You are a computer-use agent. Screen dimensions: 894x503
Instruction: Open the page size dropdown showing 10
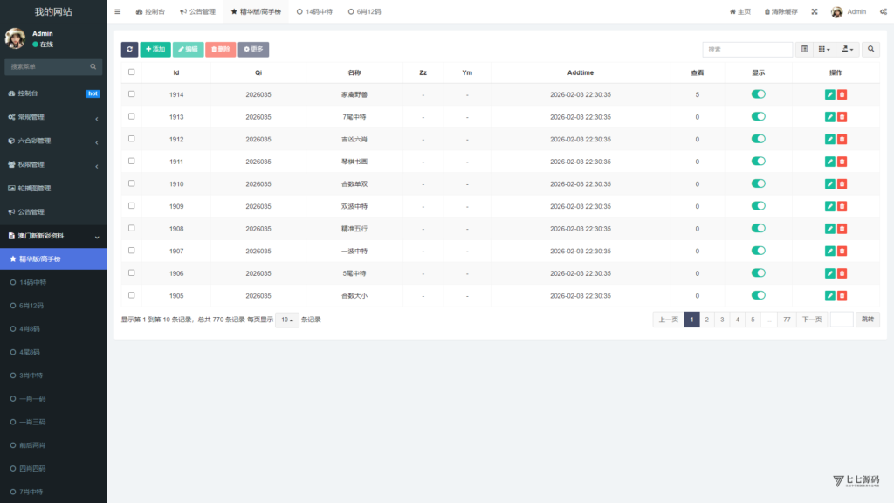286,320
